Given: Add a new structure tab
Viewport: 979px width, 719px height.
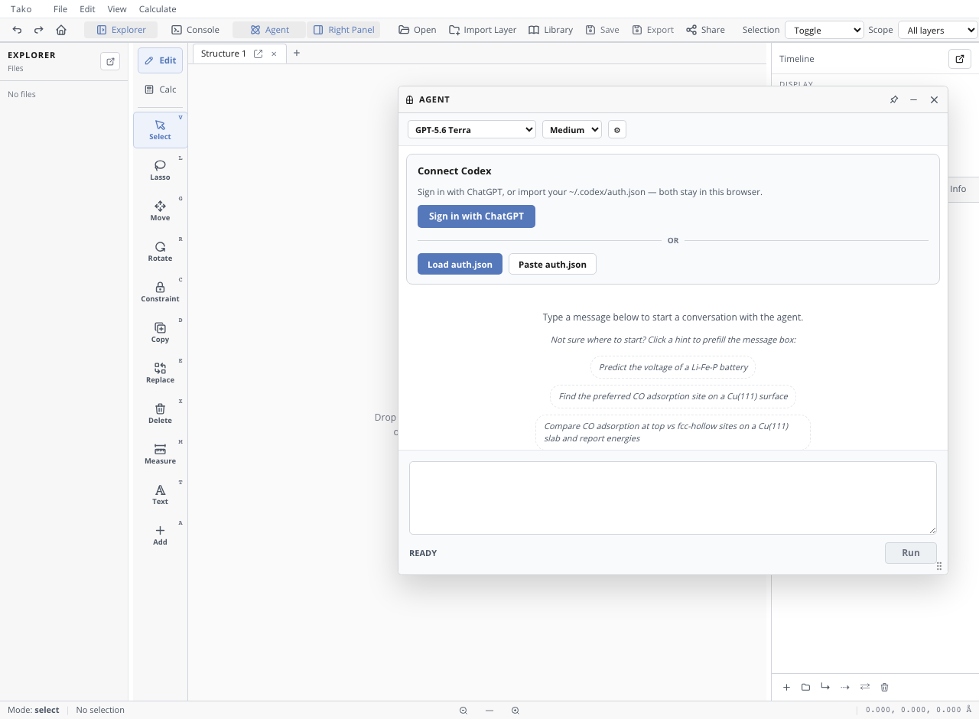Looking at the screenshot, I should click(x=297, y=53).
